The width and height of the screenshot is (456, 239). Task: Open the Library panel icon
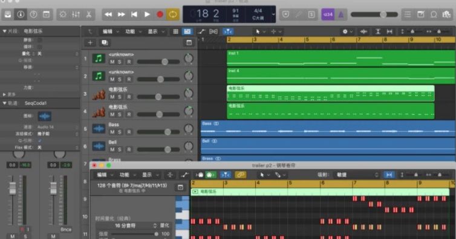click(8, 15)
